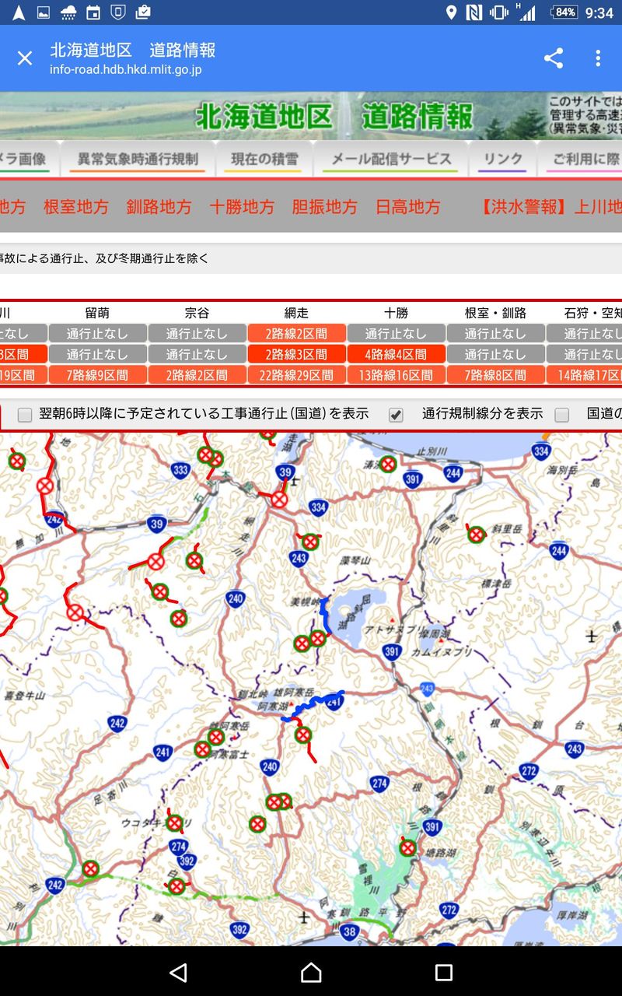Tap closure marker near 塘路湖
This screenshot has height=996, width=622.
(407, 847)
